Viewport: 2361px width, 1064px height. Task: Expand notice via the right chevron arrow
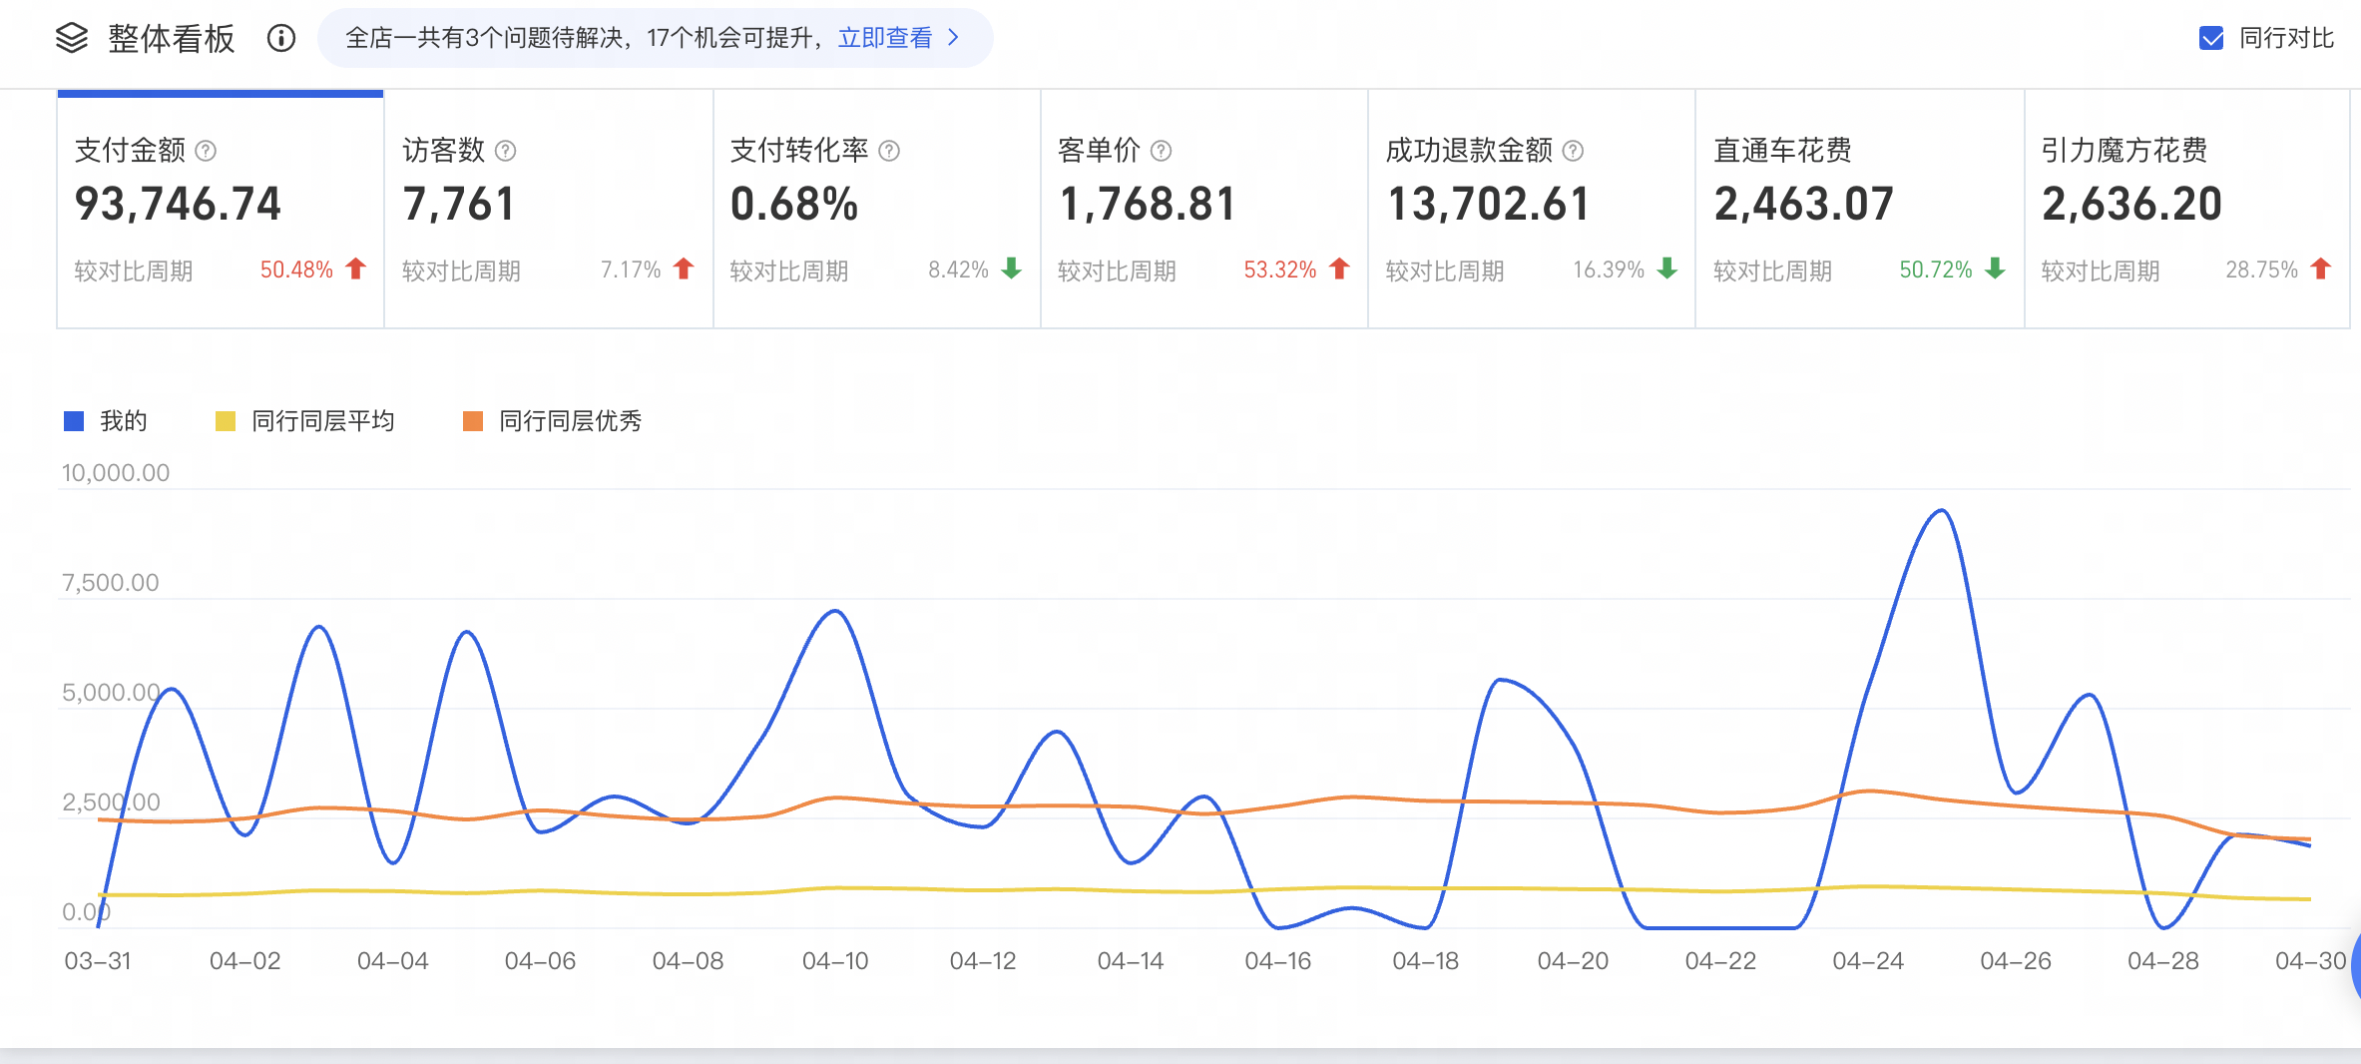click(954, 38)
